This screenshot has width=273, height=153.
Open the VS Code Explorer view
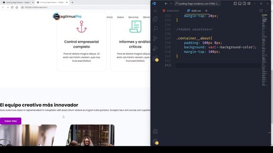(x=155, y=19)
